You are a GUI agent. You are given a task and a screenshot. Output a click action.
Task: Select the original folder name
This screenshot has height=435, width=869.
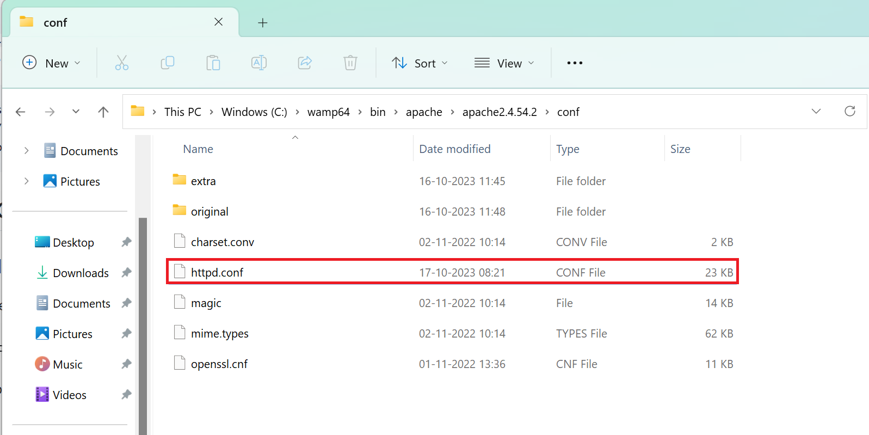(209, 211)
